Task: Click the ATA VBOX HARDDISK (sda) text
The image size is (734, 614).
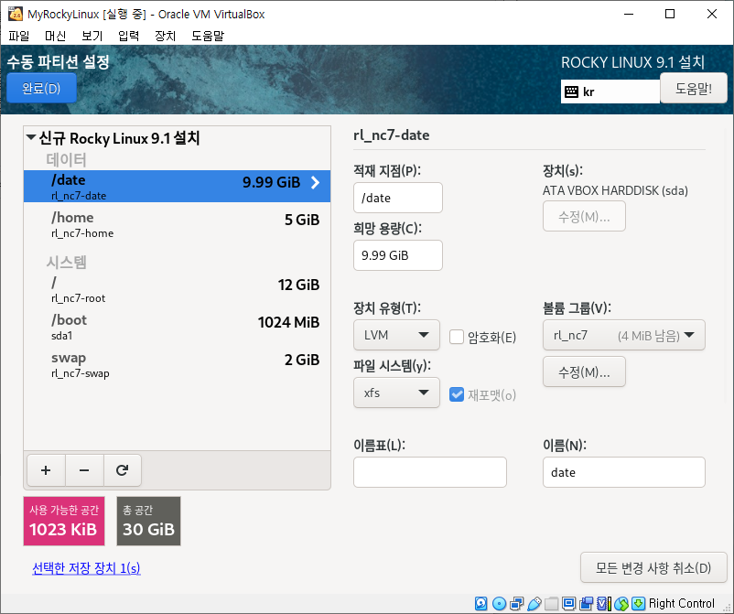Action: pyautogui.click(x=615, y=191)
